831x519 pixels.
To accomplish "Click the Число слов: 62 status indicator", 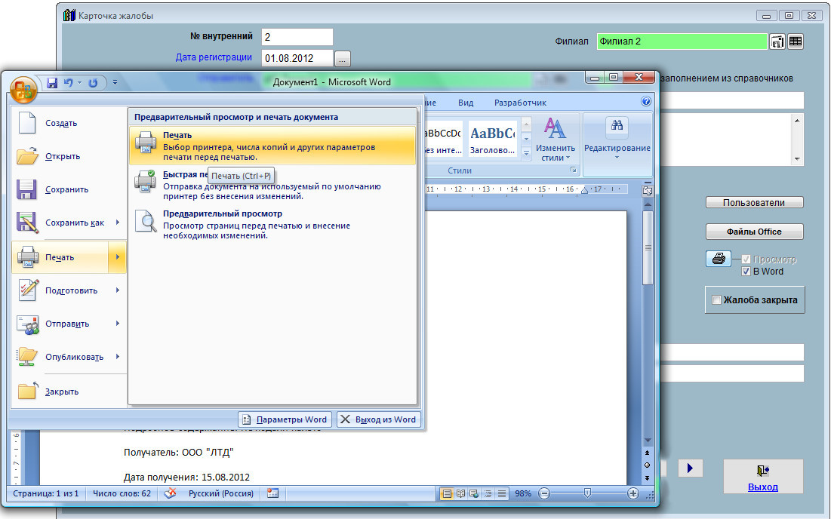I will tap(122, 493).
